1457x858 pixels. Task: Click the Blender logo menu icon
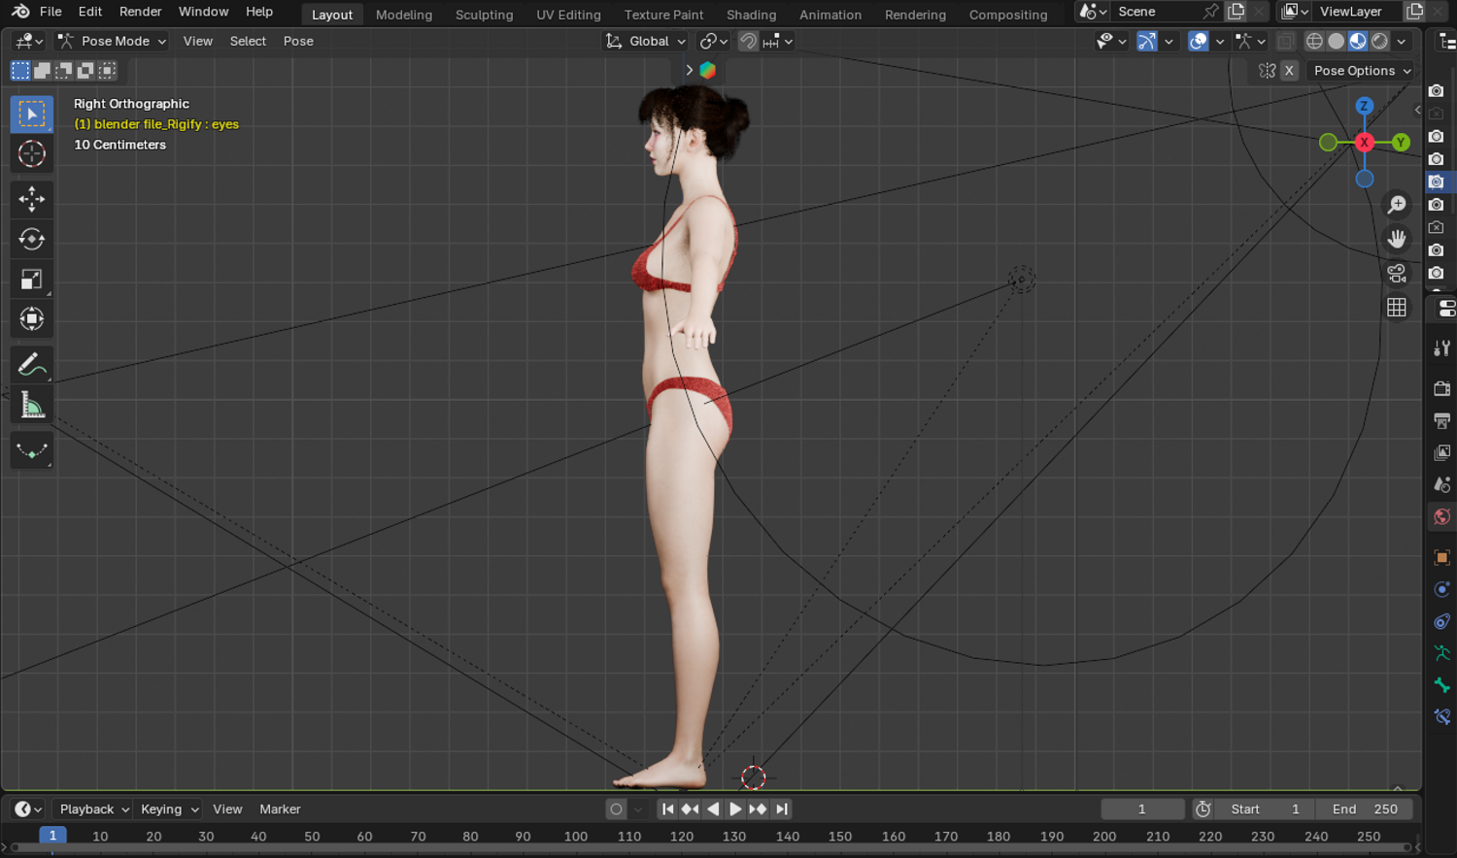click(x=20, y=12)
